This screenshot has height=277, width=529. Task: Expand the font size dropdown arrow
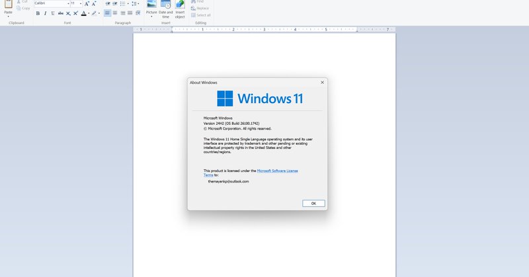(81, 3)
